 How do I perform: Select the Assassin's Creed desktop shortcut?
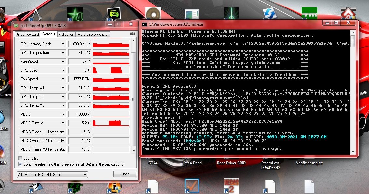point(36,14)
